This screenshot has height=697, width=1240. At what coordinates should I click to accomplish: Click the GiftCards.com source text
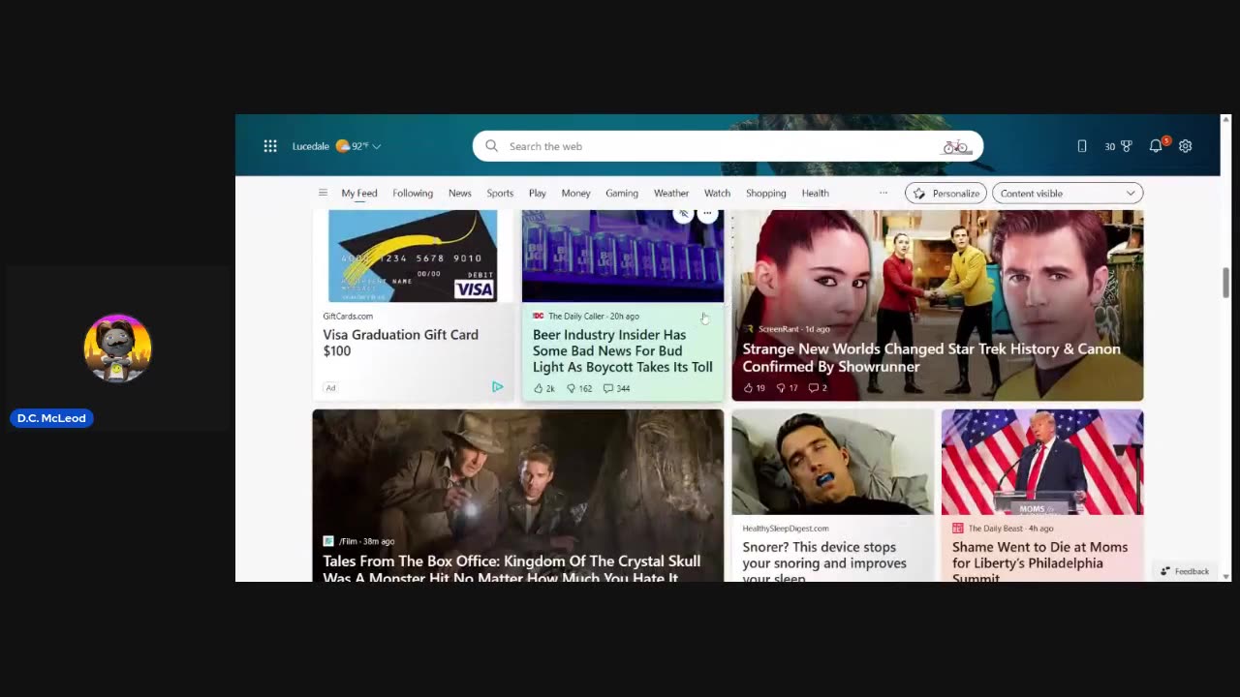(348, 316)
